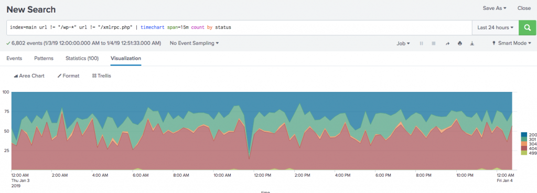Print the search results

(x=459, y=43)
